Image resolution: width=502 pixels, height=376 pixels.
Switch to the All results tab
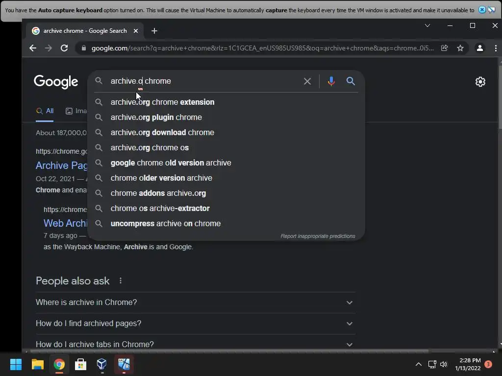(x=45, y=111)
